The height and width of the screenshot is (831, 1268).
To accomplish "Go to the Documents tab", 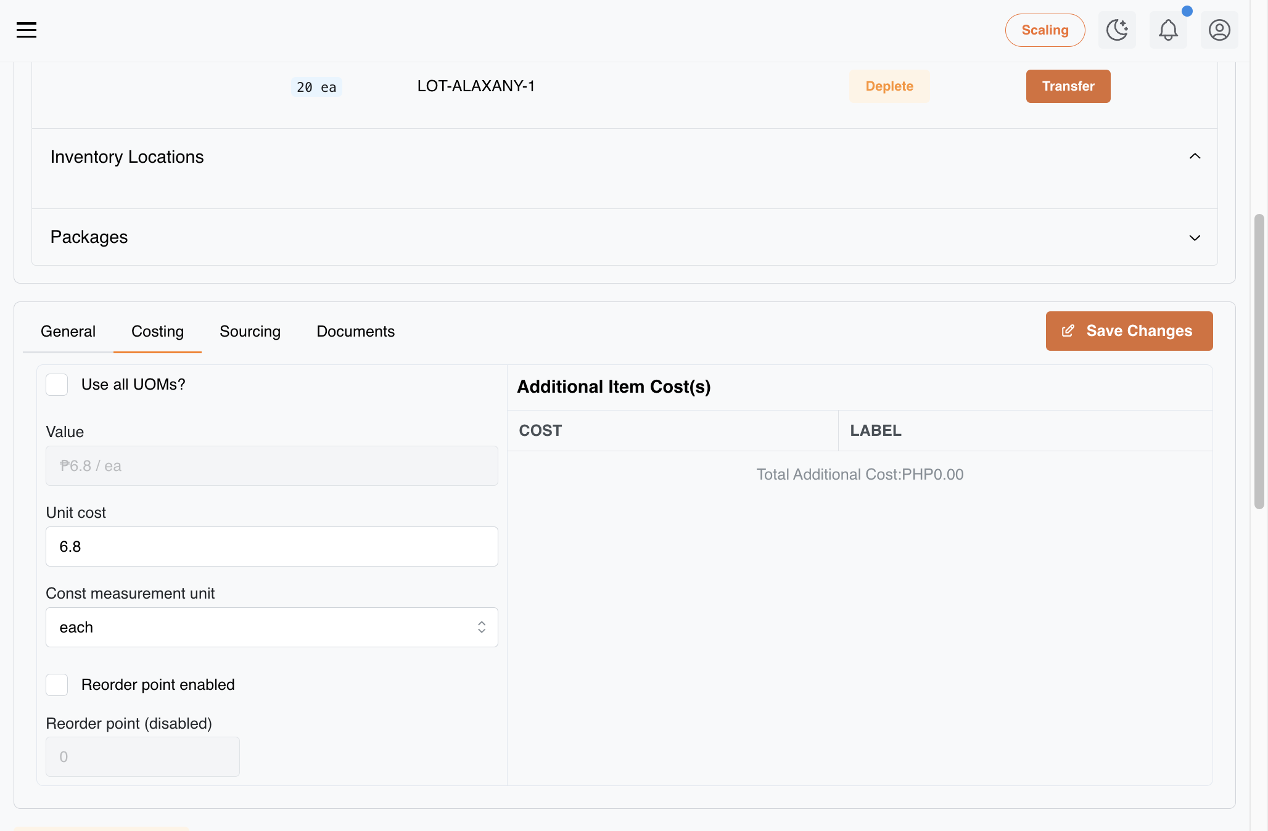I will click(355, 332).
